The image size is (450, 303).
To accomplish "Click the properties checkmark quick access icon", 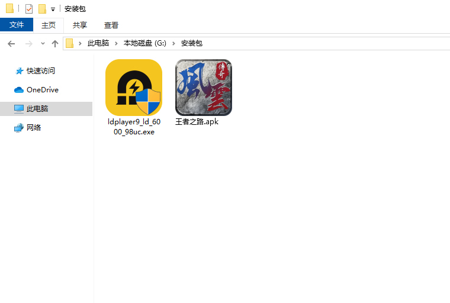I will click(28, 9).
